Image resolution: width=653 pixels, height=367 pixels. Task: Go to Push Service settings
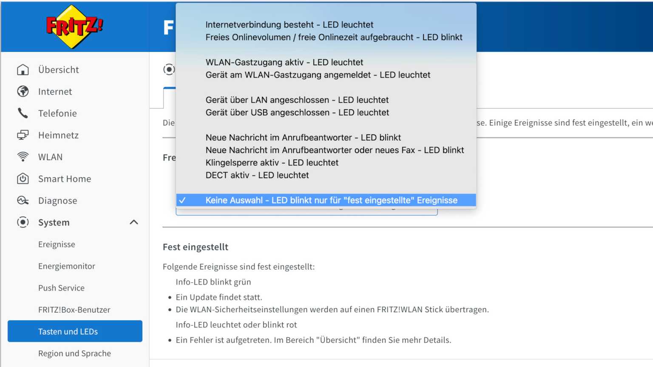click(x=61, y=288)
